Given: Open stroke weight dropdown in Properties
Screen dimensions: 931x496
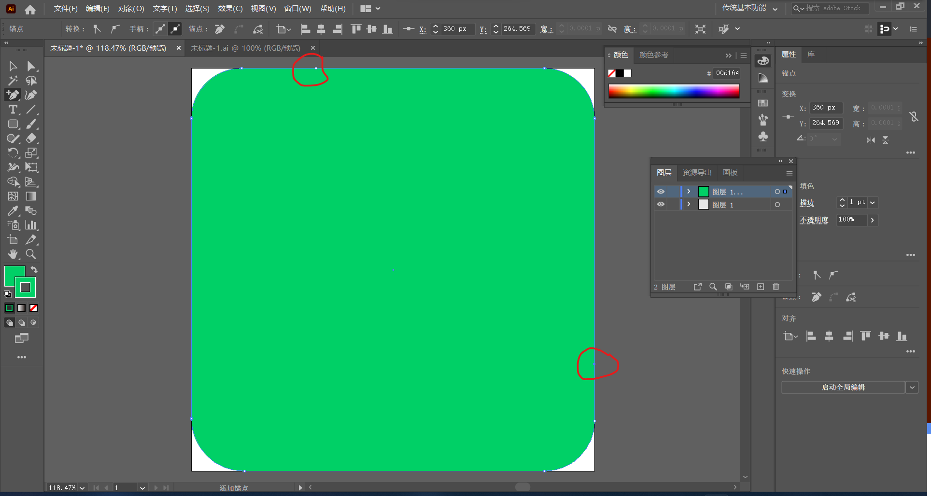Looking at the screenshot, I should pyautogui.click(x=873, y=203).
